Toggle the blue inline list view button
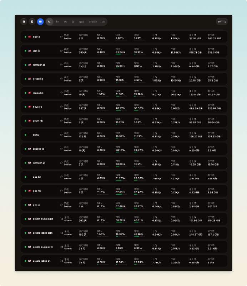This screenshot has height=286, width=247. pyautogui.click(x=40, y=22)
